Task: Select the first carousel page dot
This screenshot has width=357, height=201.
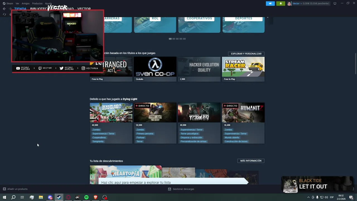Action: [x=170, y=39]
